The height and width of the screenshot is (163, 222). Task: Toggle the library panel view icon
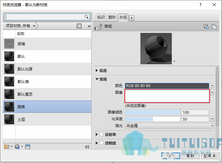coord(79,26)
